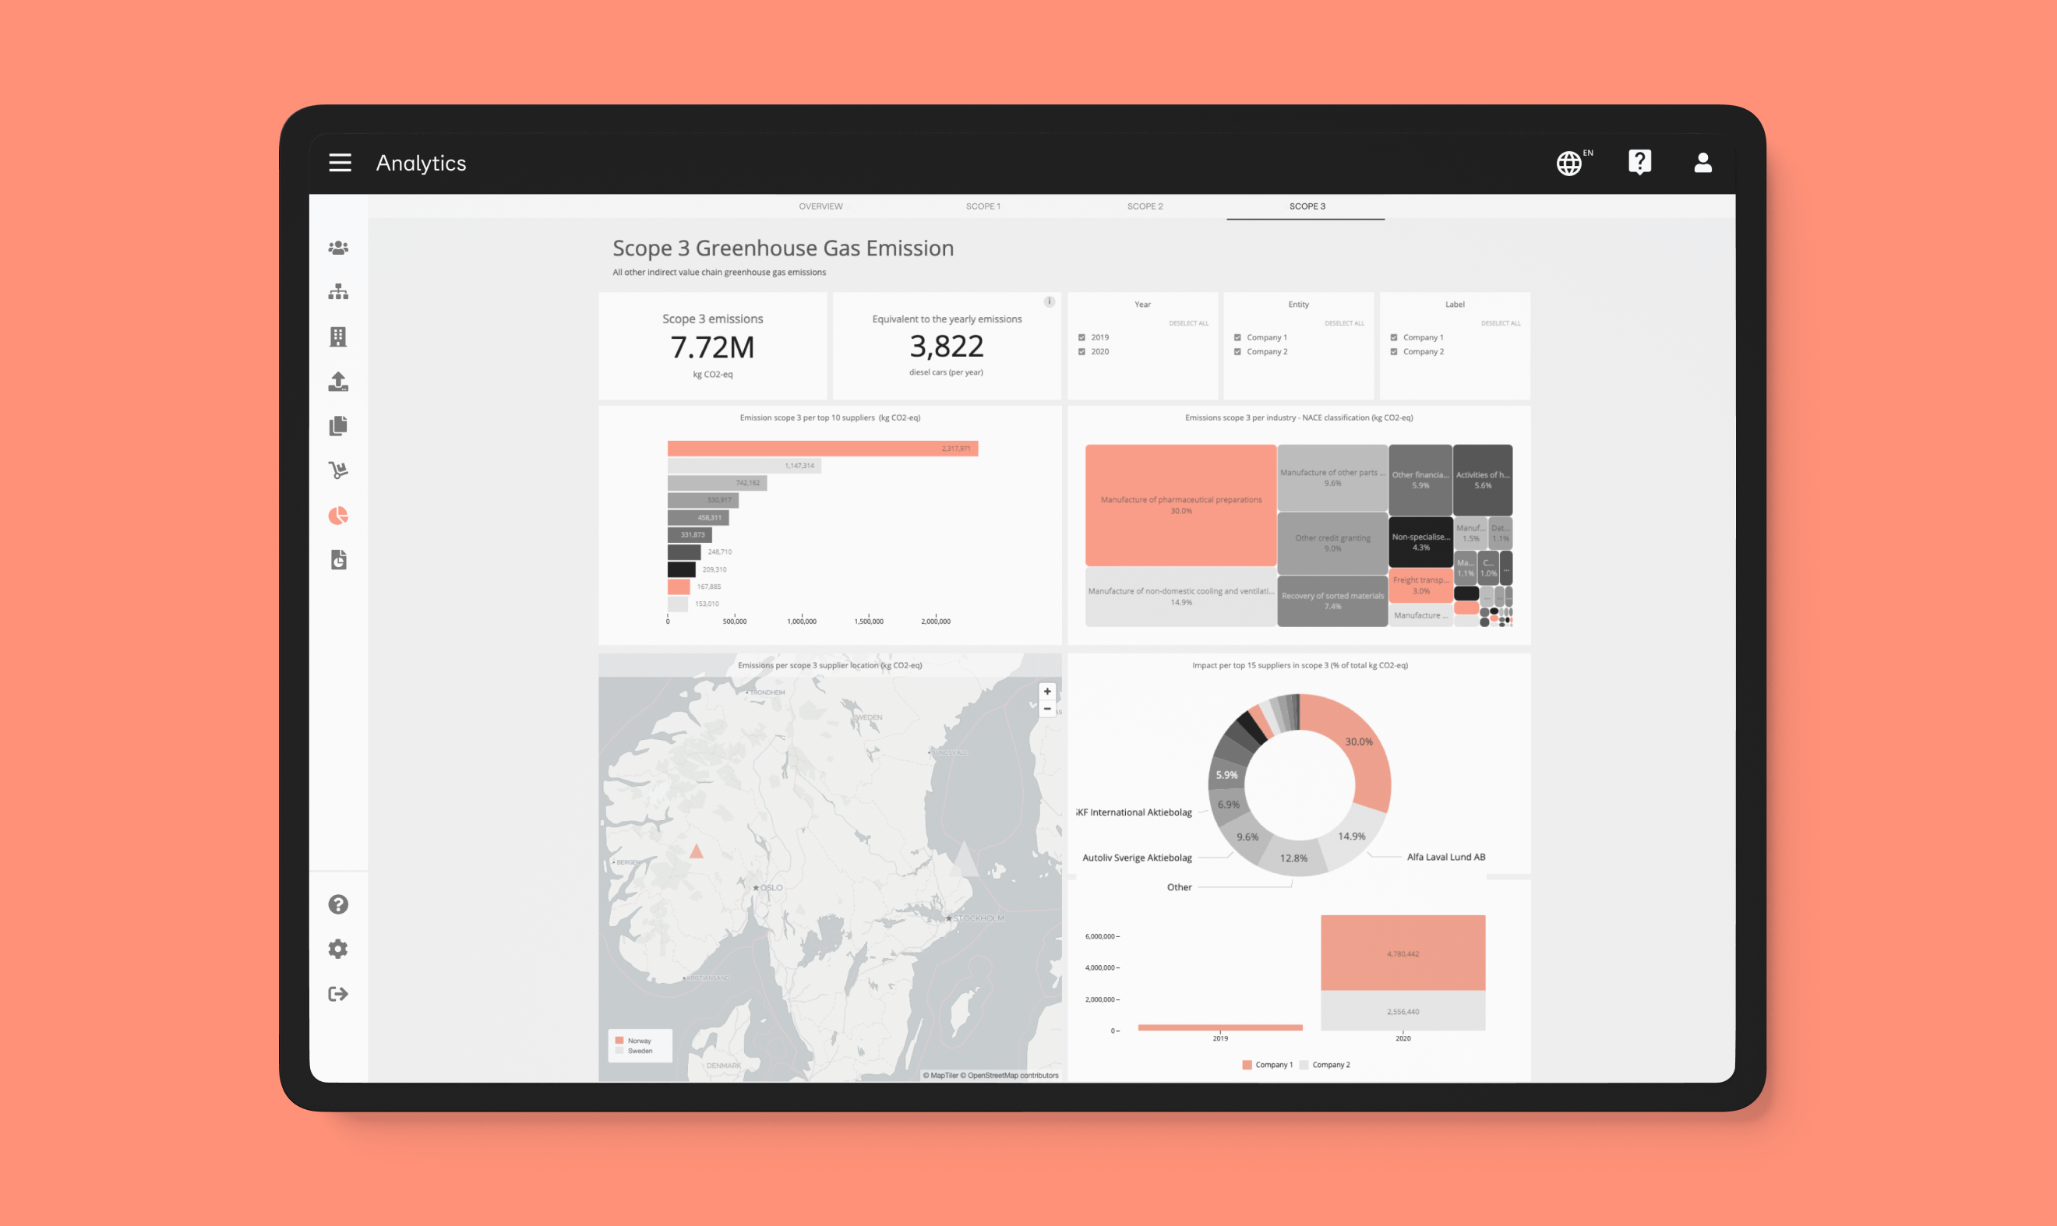Switch to SCOPE 1 tab

pyautogui.click(x=983, y=206)
